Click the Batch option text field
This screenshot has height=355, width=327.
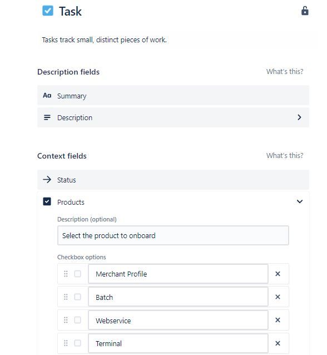tap(178, 297)
